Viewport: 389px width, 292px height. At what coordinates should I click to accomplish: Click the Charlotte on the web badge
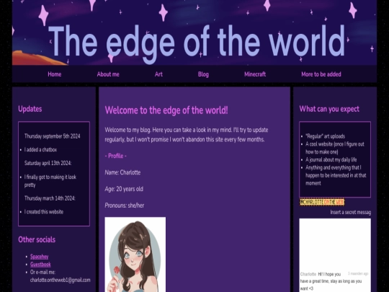pos(322,202)
